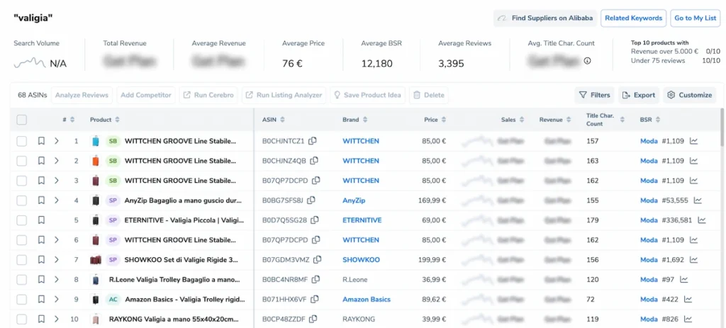The image size is (726, 328).
Task: Open BSR chart icon for R.Leone #97
Action: point(684,279)
